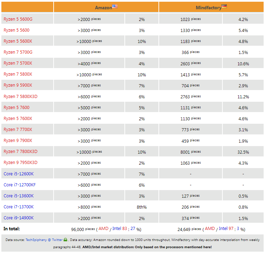Click the 2603 pieces Mindfactory cell
Image resolution: width=265 pixels, height=253 pixels.
pyautogui.click(x=190, y=63)
